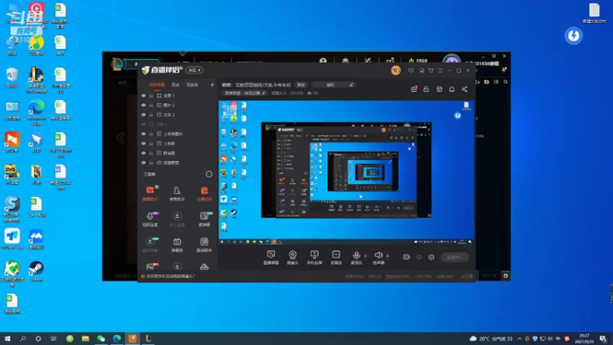Add a 手机投屏 phone screen source
Screen dimensions: 613x345
tap(314, 258)
